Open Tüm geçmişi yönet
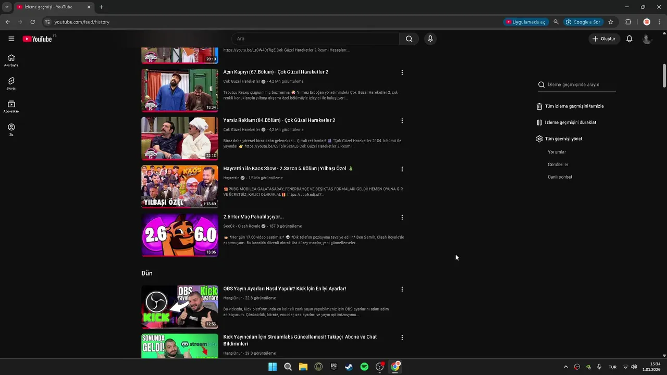Viewport: 667px width, 375px height. click(559, 139)
